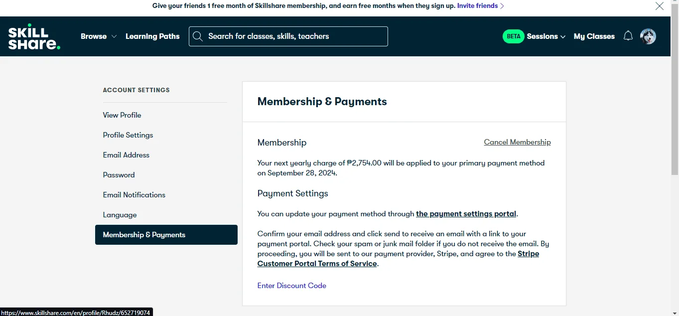
Task: Dismiss the invite friends banner
Action: click(660, 6)
